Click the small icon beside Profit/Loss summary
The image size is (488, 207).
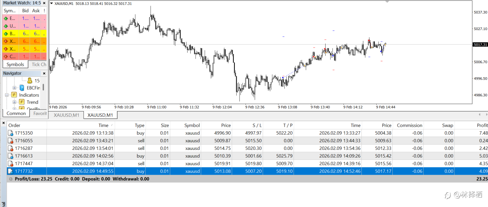(x=11, y=179)
